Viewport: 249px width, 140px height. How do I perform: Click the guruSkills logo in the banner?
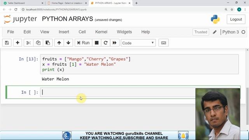pos(67,136)
